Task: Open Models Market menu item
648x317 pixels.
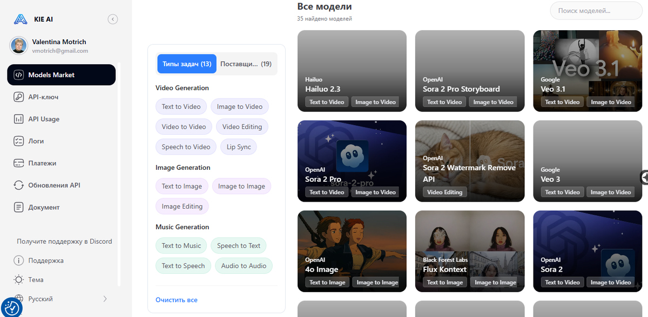Action: [62, 75]
